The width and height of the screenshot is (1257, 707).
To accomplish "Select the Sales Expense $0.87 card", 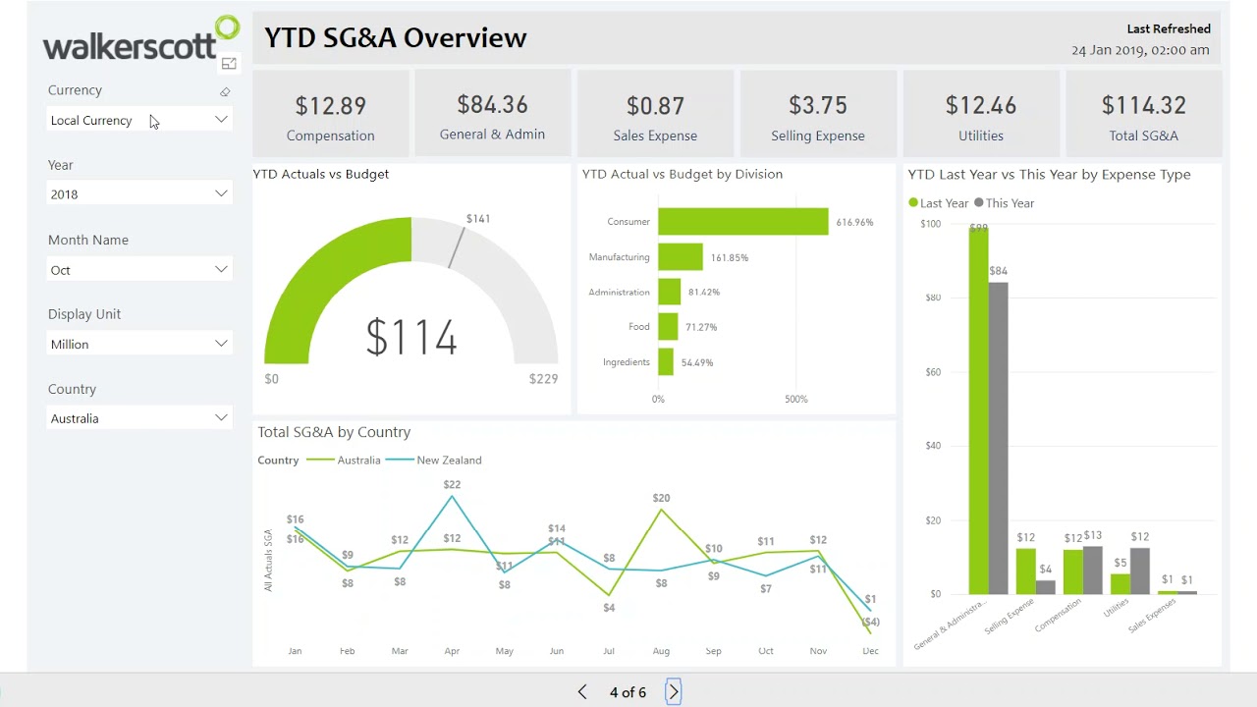I will pos(655,114).
